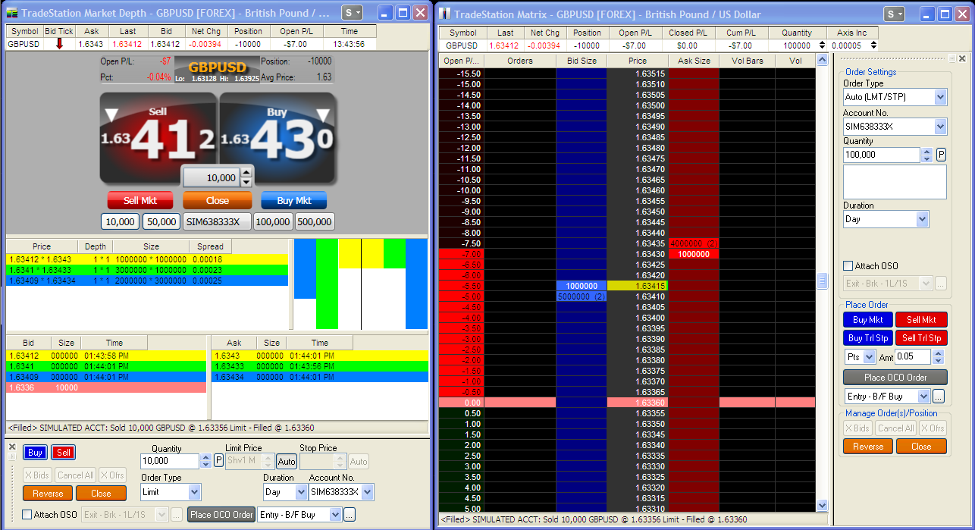
Task: Click the SIM638333X account button in Market Depth
Action: click(217, 221)
